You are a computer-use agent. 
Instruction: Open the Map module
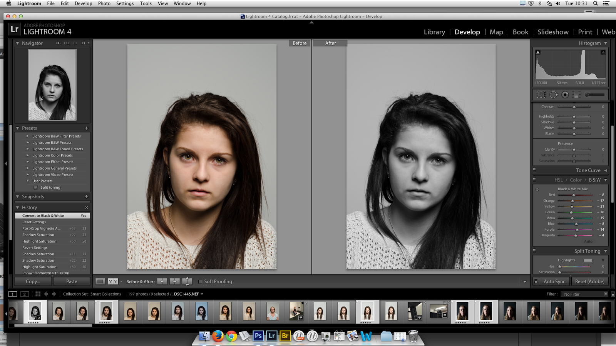coord(496,32)
